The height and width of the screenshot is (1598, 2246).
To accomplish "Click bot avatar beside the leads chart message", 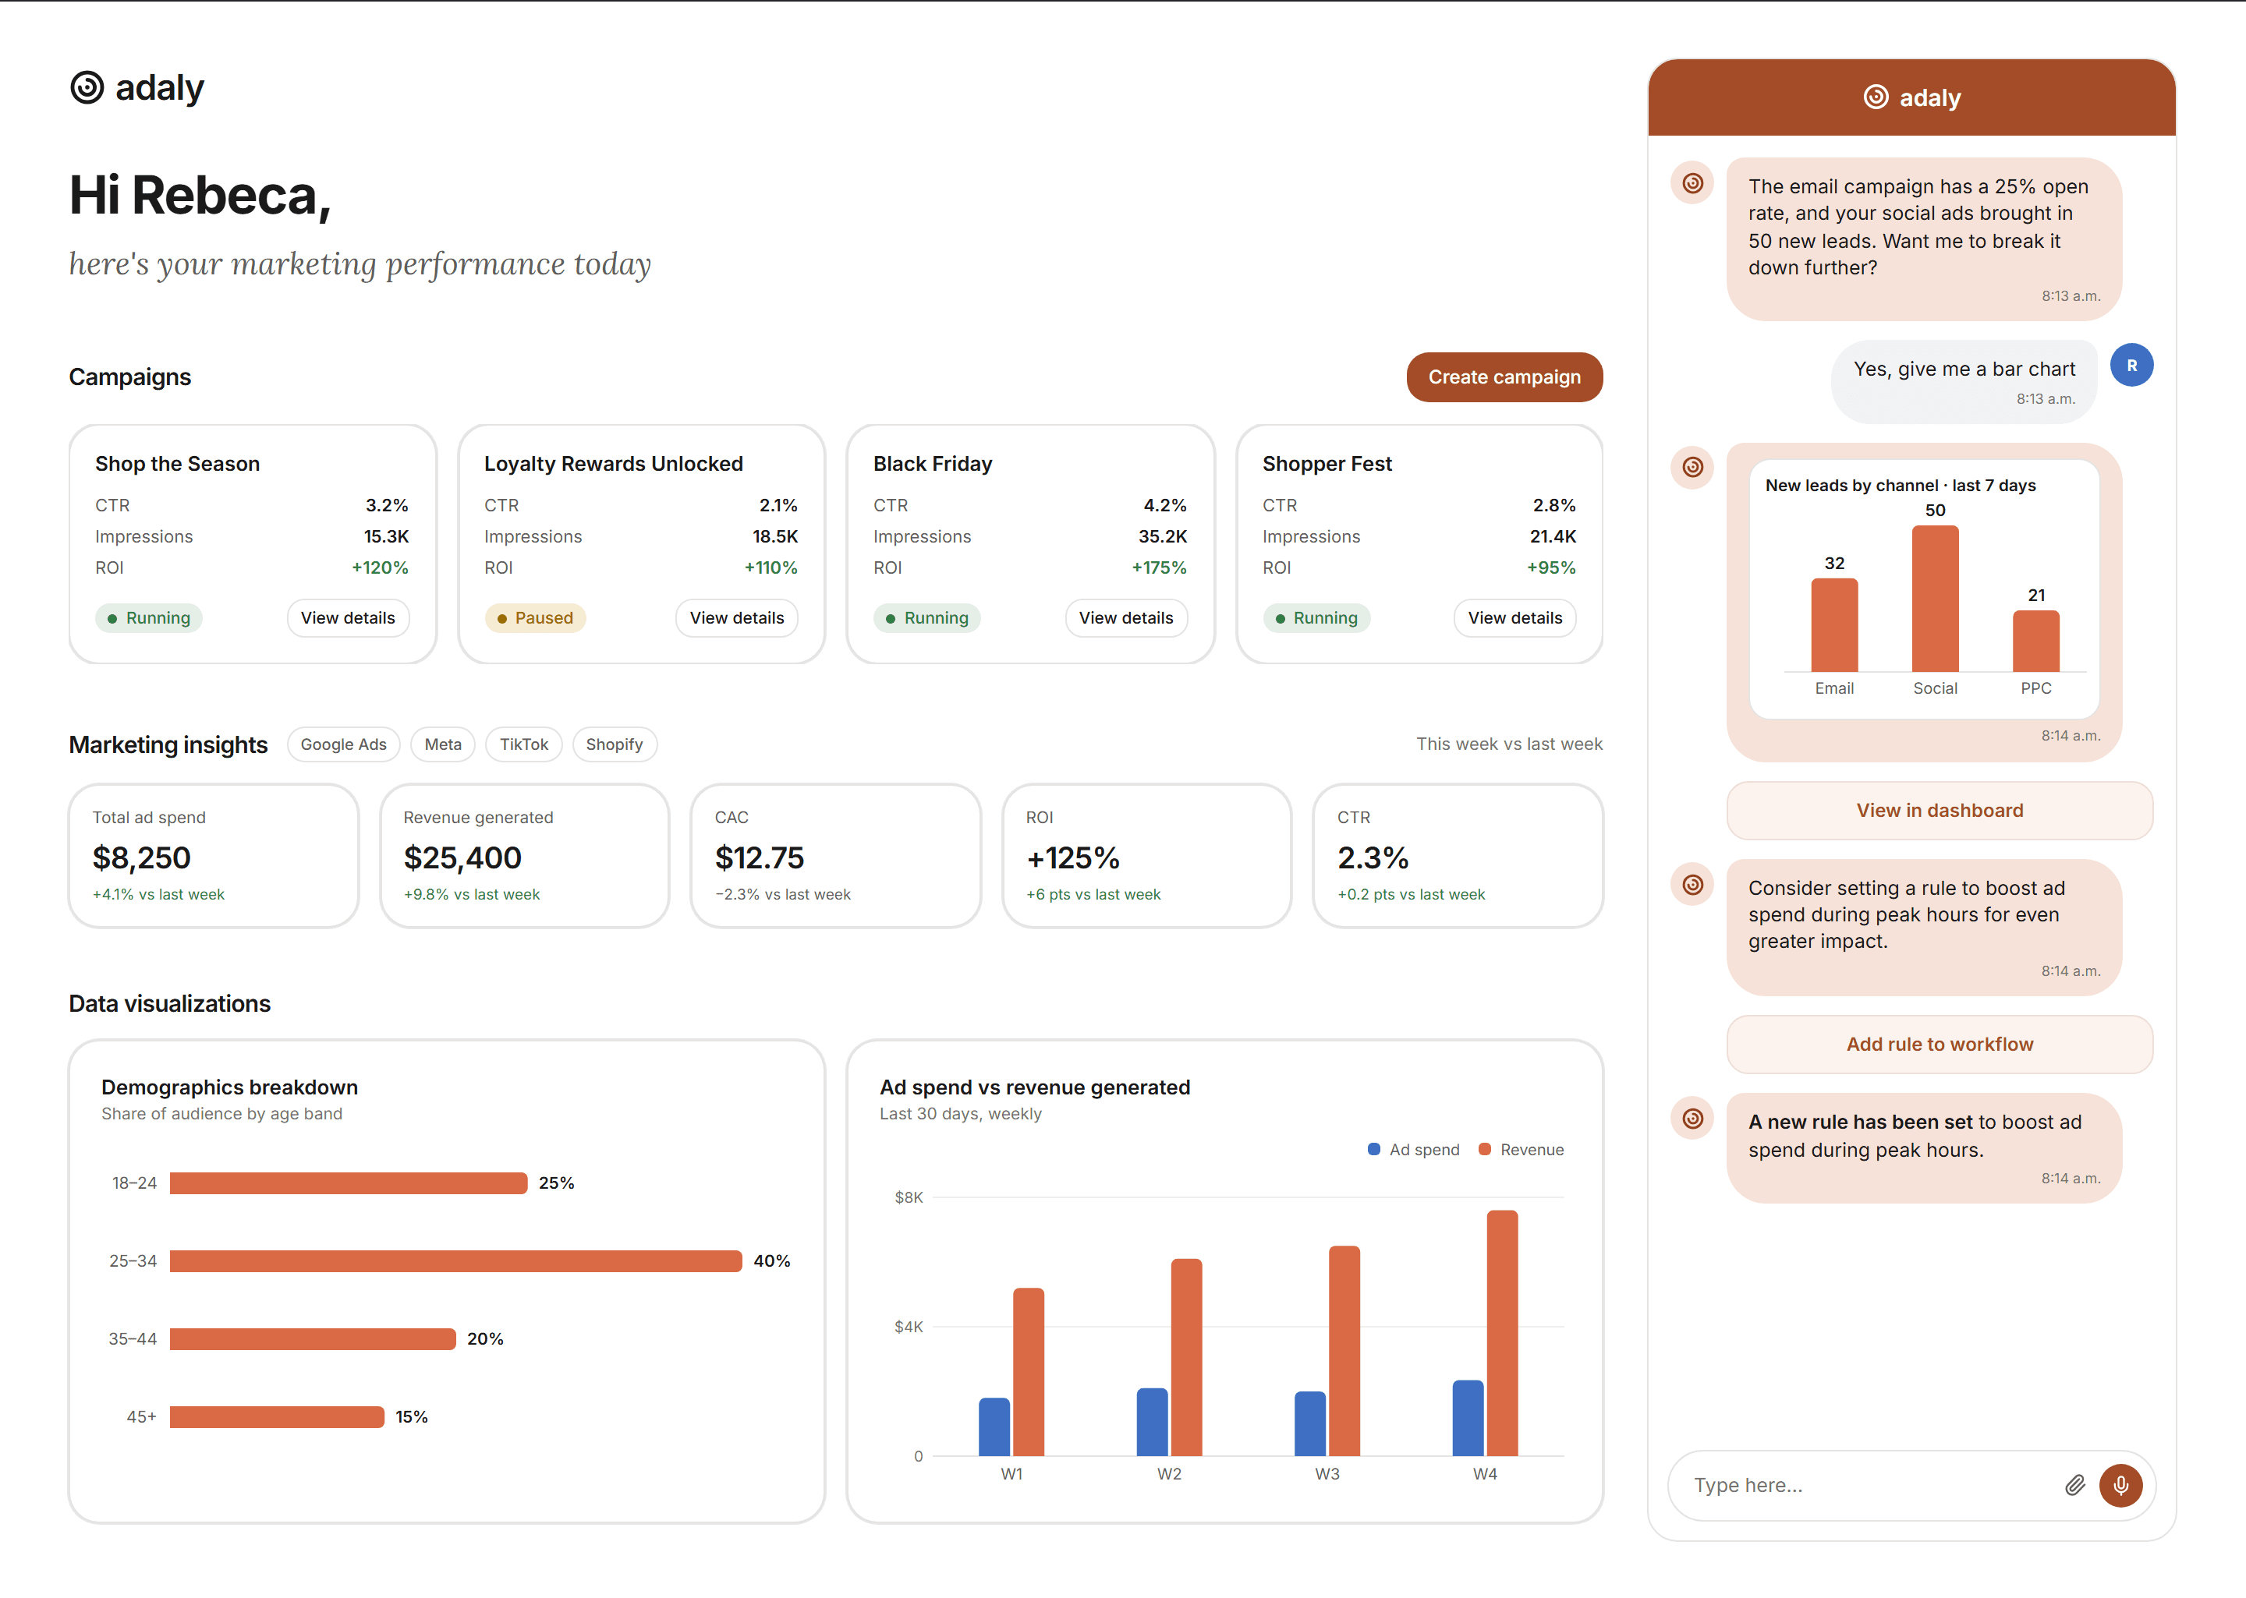I will 1693,466.
